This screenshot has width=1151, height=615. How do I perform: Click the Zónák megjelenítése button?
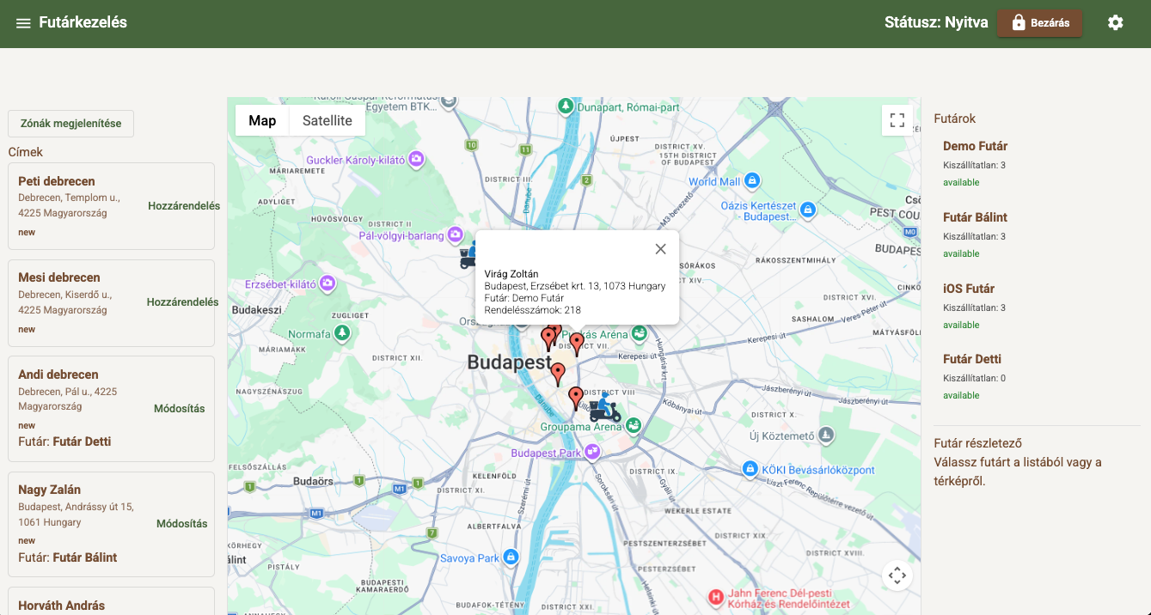tap(70, 123)
